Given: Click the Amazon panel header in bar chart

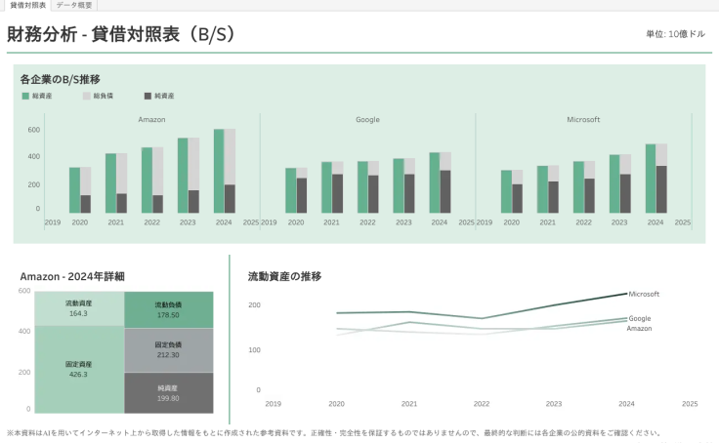Looking at the screenshot, I should pos(151,120).
